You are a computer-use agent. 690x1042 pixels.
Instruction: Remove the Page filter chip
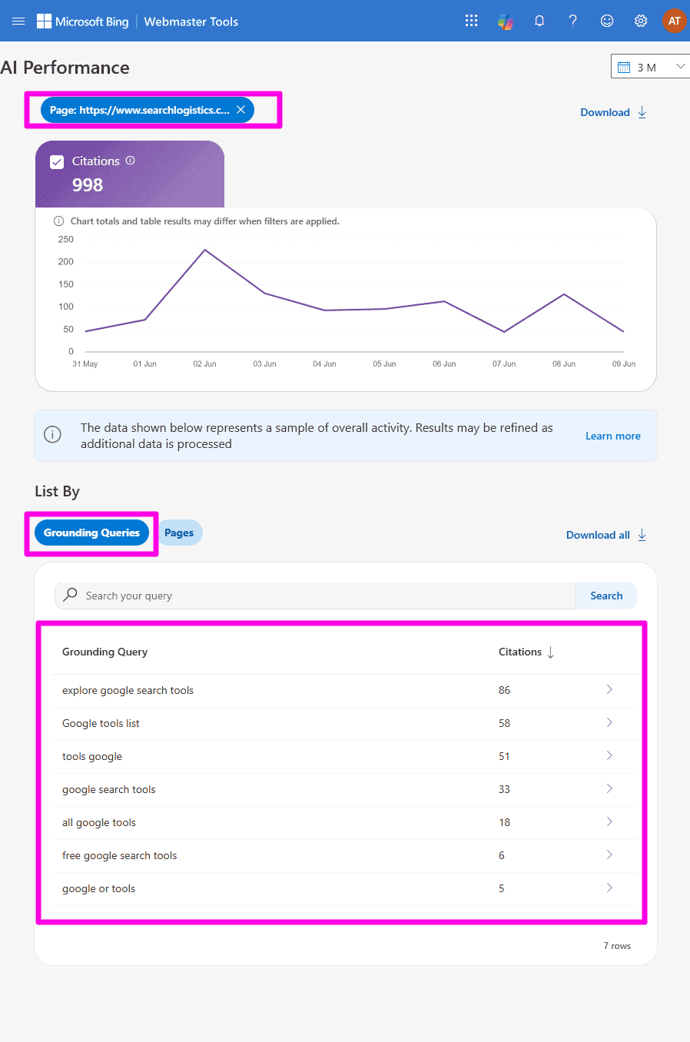click(x=241, y=110)
